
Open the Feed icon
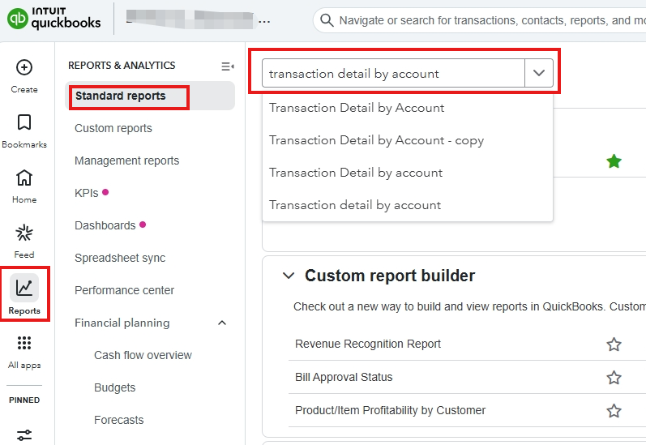coord(24,233)
